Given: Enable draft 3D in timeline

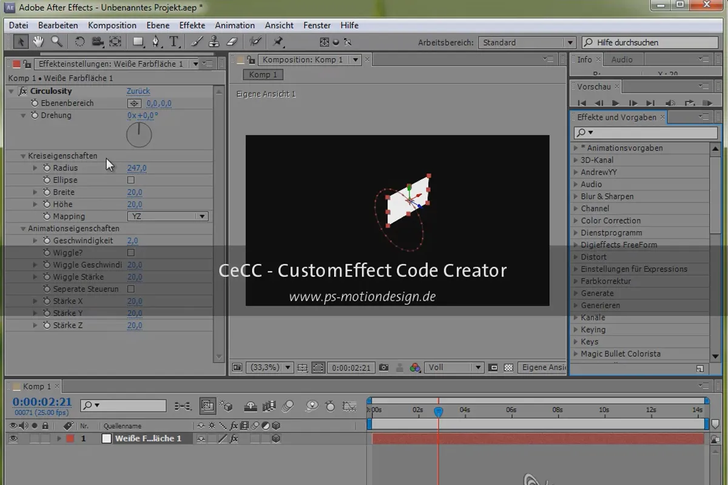Looking at the screenshot, I should click(x=227, y=406).
